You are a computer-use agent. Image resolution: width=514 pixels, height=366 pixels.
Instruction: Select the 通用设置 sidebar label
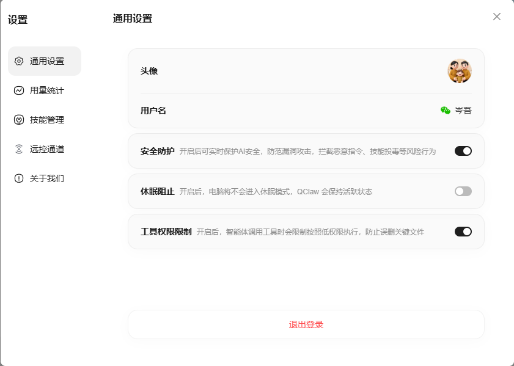point(47,61)
